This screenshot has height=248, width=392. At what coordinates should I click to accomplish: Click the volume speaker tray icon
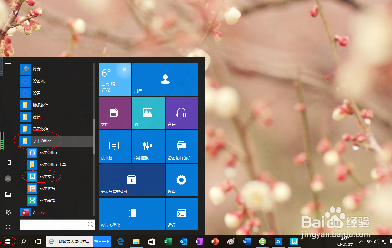click(x=376, y=242)
